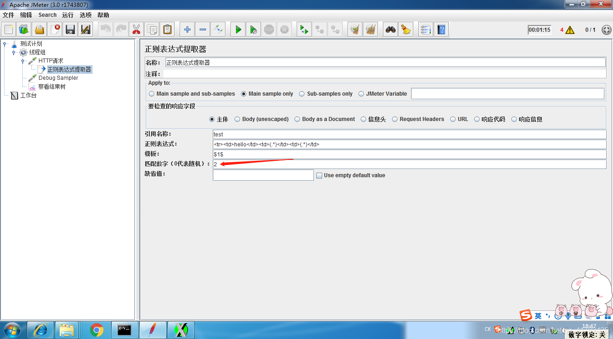Select 信息头 radio button

pyautogui.click(x=363, y=119)
